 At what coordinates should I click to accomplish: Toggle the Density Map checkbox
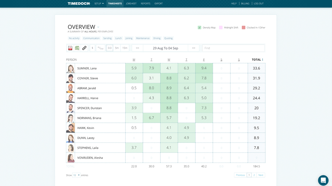(200, 28)
